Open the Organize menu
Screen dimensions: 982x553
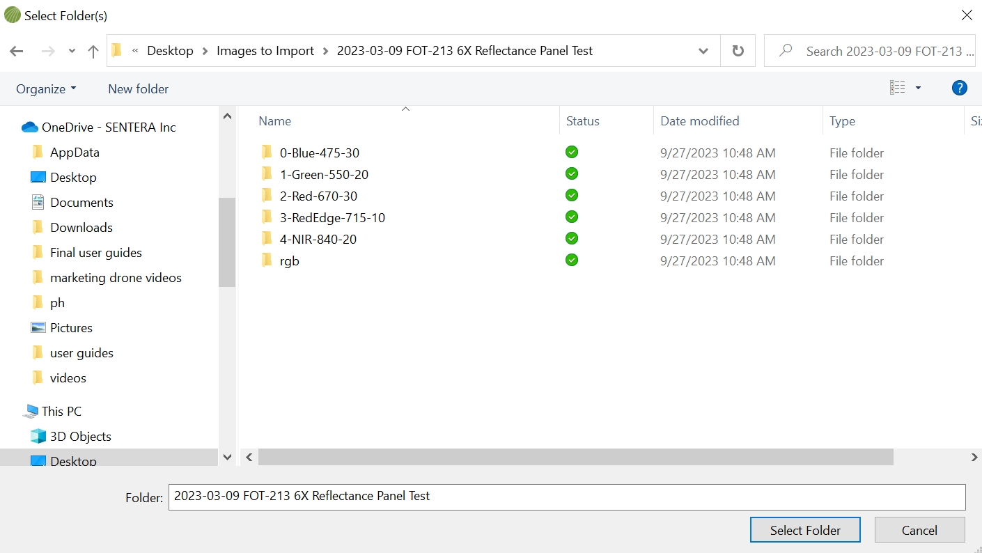[x=46, y=88]
